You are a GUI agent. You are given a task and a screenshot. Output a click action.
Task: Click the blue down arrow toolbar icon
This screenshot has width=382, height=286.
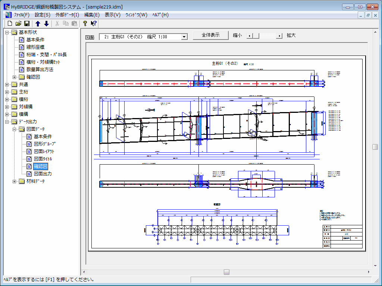(x=46, y=23)
